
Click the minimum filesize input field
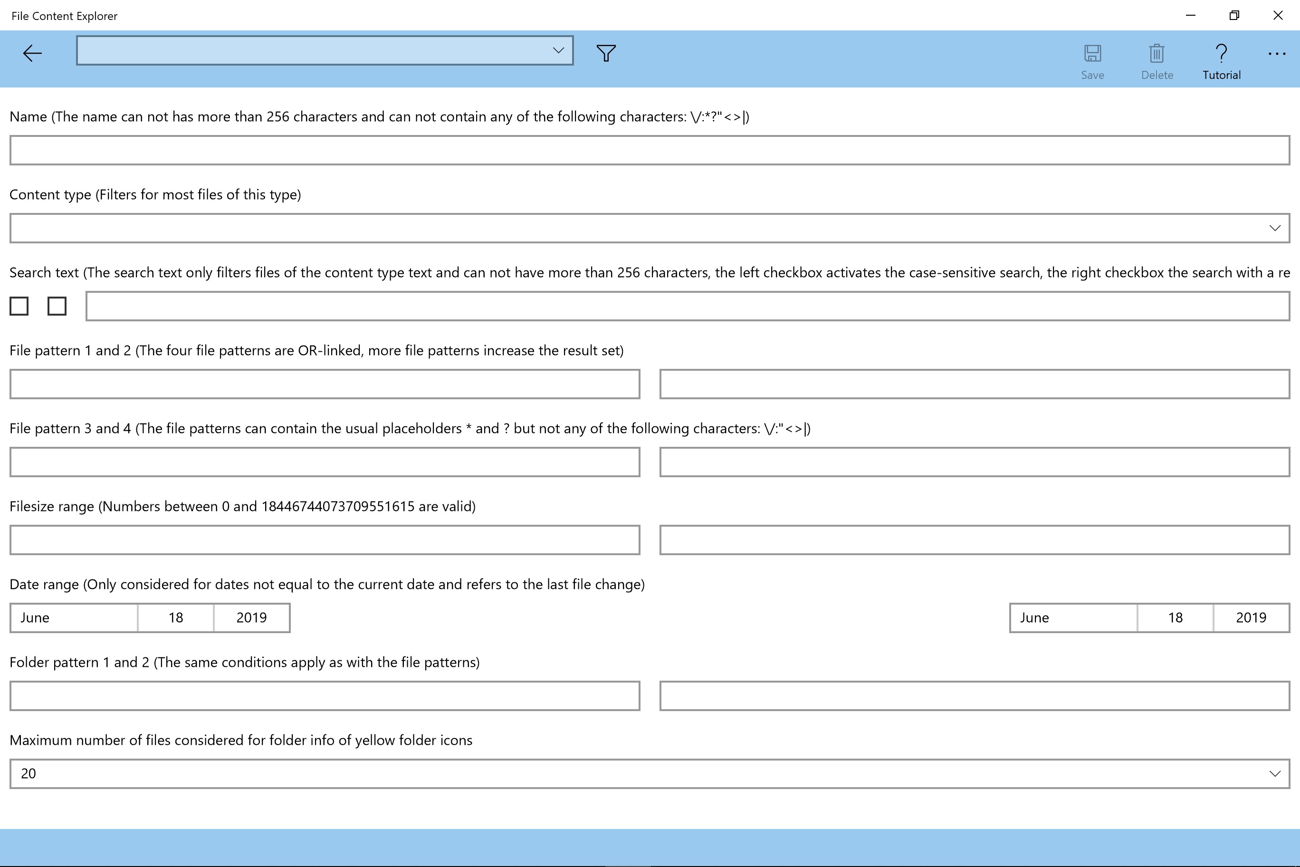(x=325, y=539)
